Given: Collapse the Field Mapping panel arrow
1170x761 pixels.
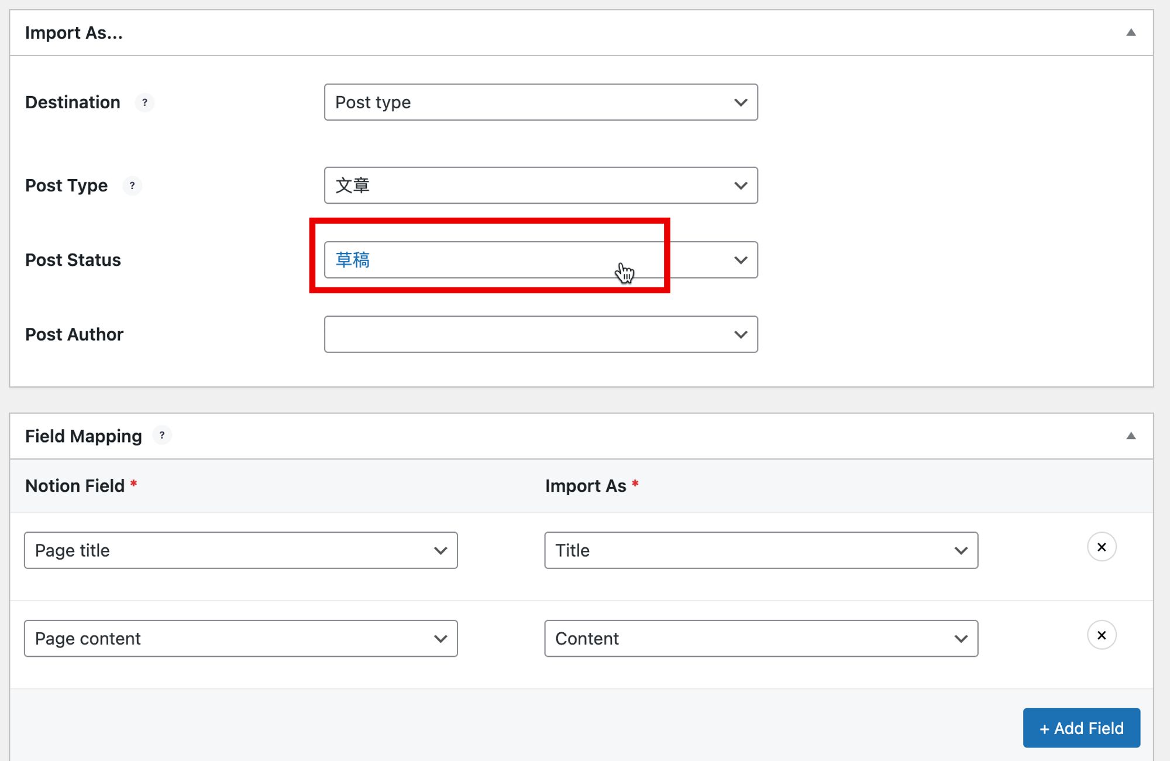Looking at the screenshot, I should (1131, 436).
